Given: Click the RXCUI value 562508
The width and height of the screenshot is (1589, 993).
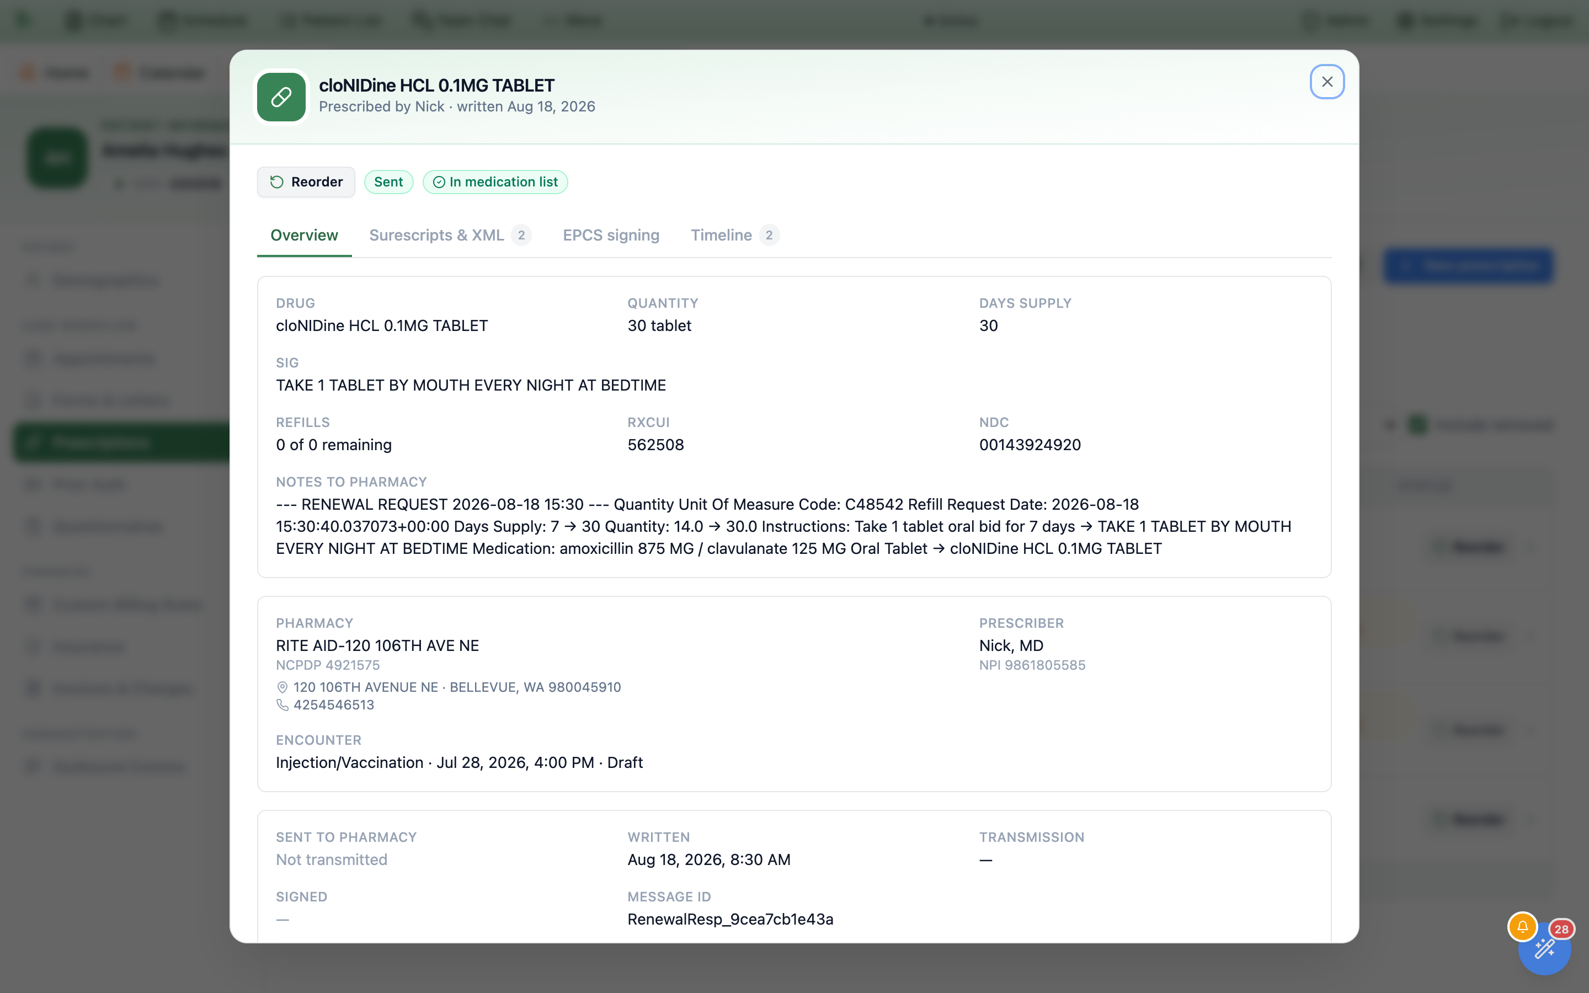Looking at the screenshot, I should pos(655,445).
